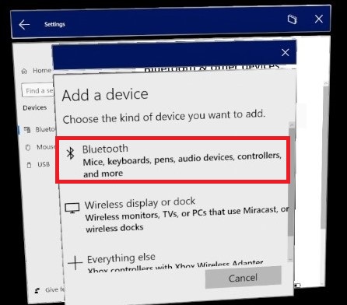Click the follow-me window icon in title bar

click(293, 19)
